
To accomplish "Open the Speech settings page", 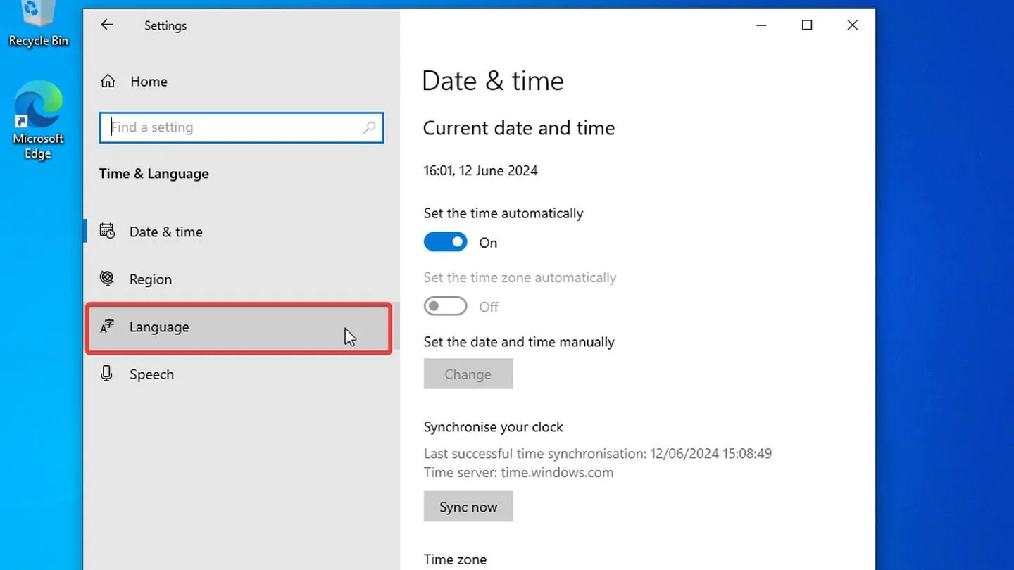I will click(x=238, y=374).
